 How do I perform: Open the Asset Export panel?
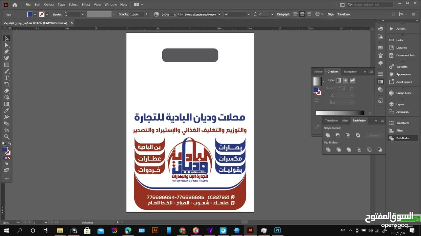pos(404,82)
